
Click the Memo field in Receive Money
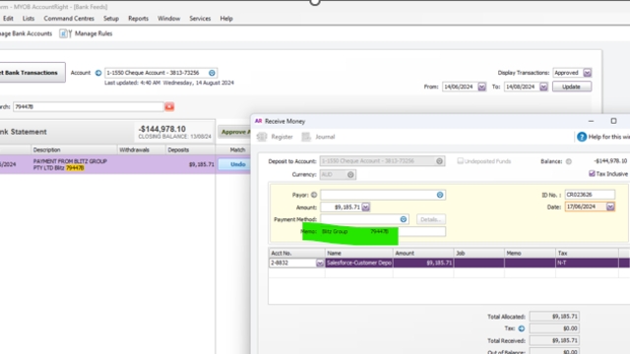pos(383,232)
